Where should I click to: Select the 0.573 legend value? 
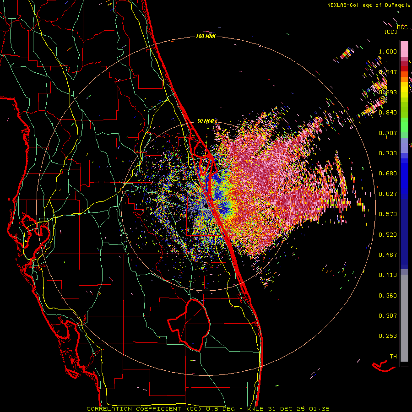pyautogui.click(x=388, y=214)
